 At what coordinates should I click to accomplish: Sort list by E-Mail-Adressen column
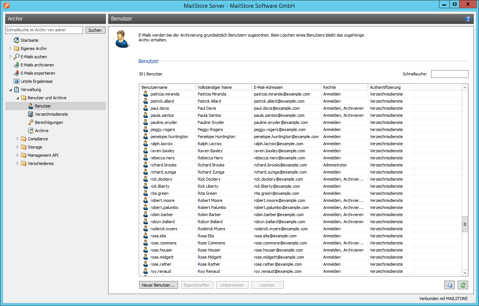pos(286,87)
